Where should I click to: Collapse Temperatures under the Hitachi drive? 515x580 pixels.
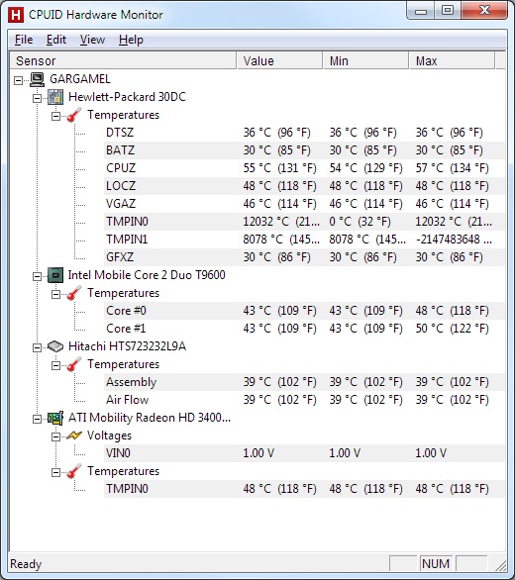55,365
